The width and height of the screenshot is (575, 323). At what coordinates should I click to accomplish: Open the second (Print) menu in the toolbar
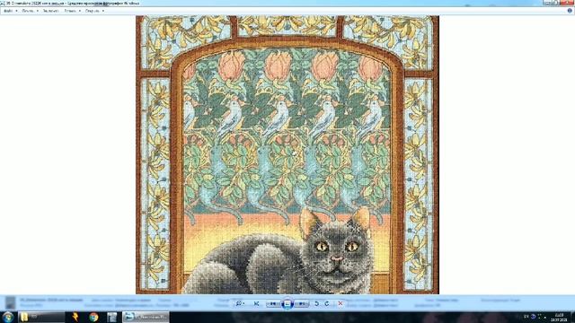pos(30,11)
